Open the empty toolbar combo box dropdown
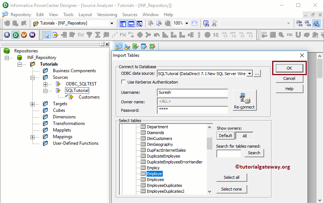This screenshot has height=203, width=324. coord(288,23)
